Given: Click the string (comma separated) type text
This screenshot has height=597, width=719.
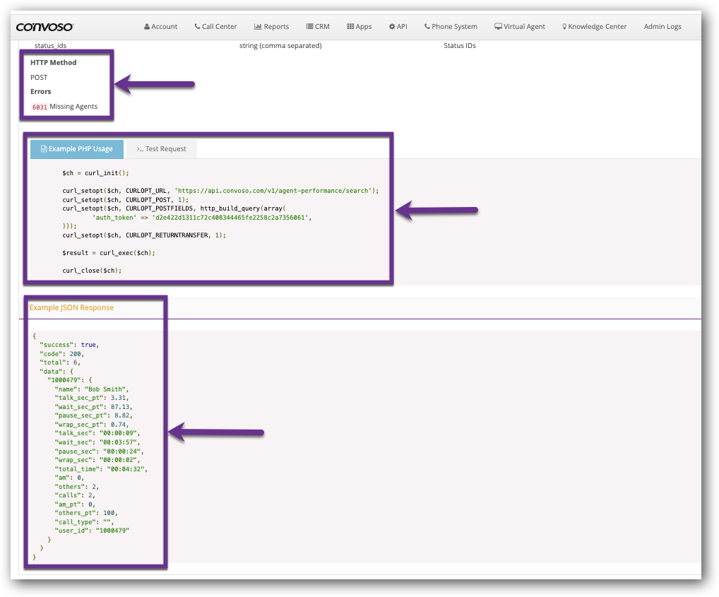Looking at the screenshot, I should (280, 46).
